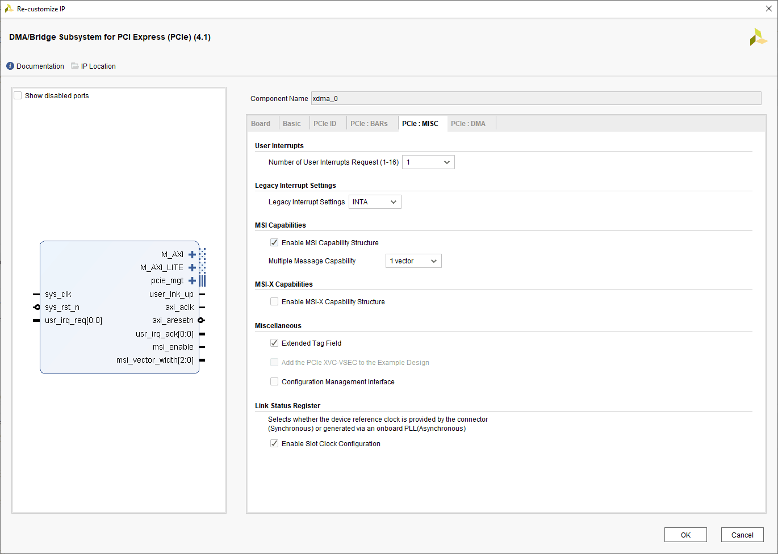Expand the pcie_mgt interface plus icon
Viewport: 778px width, 554px height.
coord(192,281)
